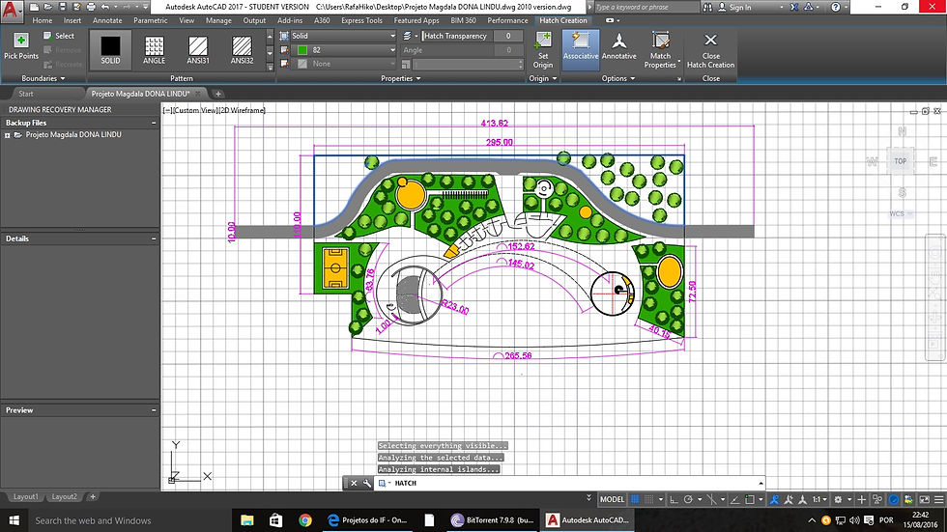This screenshot has width=947, height=532.
Task: Open the Express Tools ribbon tab
Action: [361, 20]
